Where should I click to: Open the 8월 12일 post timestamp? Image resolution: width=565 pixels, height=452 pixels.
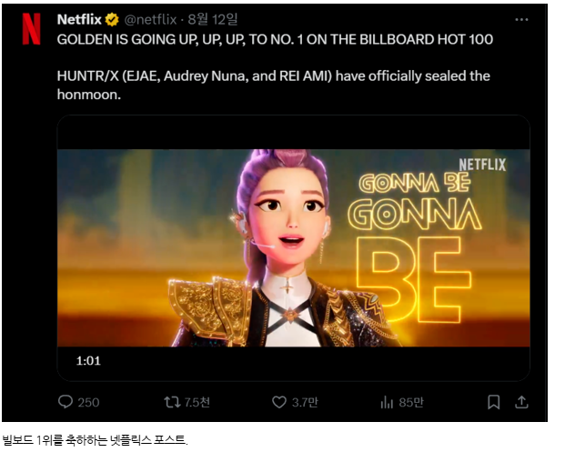point(213,19)
